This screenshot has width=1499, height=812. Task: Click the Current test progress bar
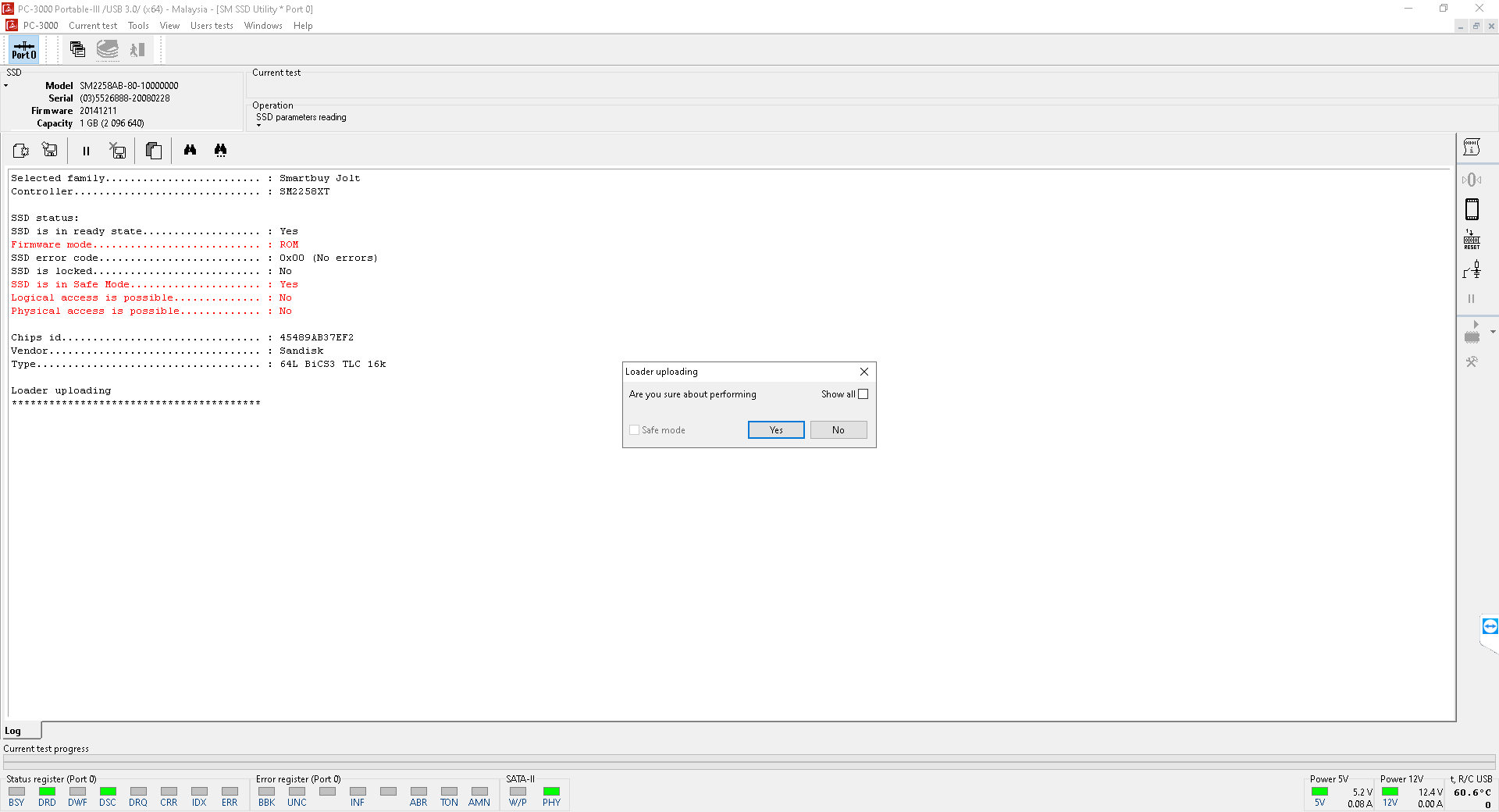pyautogui.click(x=748, y=760)
